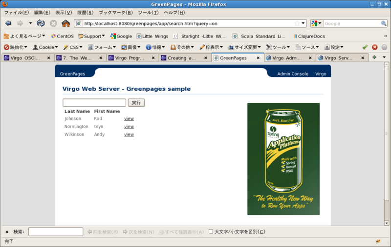View the Normington Glyn entry
Screen dimensions: 391x247
(x=129, y=127)
